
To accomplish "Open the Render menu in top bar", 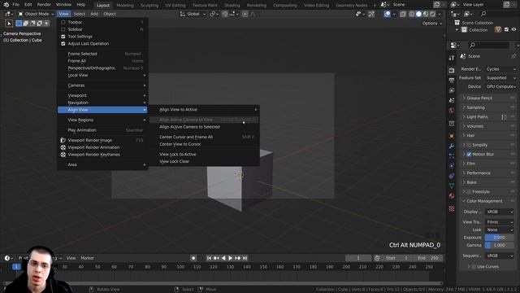I will [44, 5].
